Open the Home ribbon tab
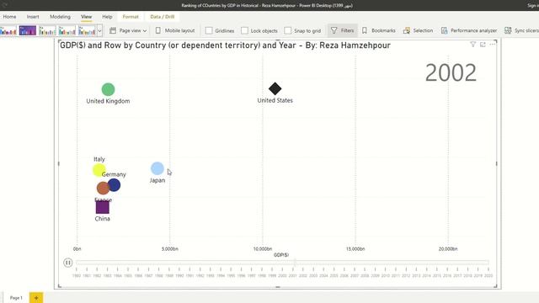Screen dimensions: 539x303 point(9,17)
